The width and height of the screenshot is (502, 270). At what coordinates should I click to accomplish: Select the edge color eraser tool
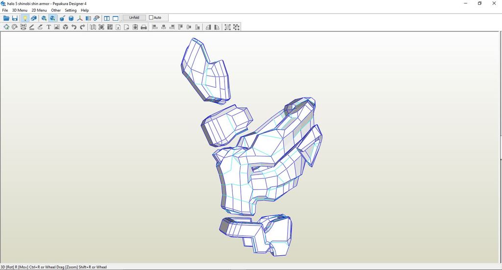[x=40, y=27]
